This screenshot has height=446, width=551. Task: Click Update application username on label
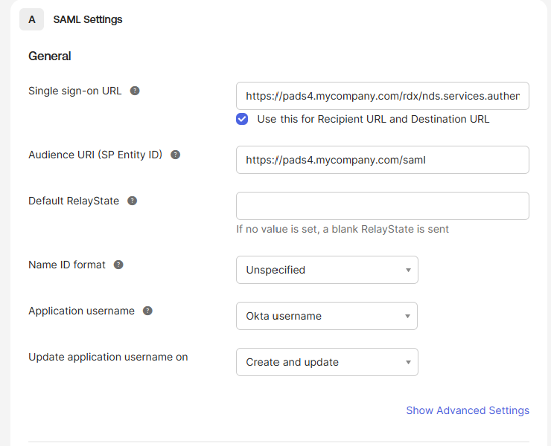[x=108, y=357]
